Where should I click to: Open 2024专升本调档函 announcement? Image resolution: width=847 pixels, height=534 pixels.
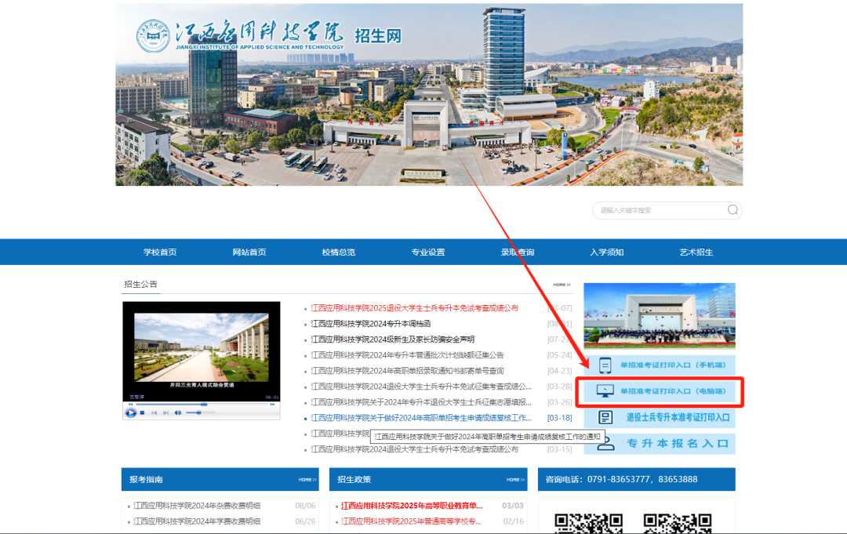coord(370,323)
